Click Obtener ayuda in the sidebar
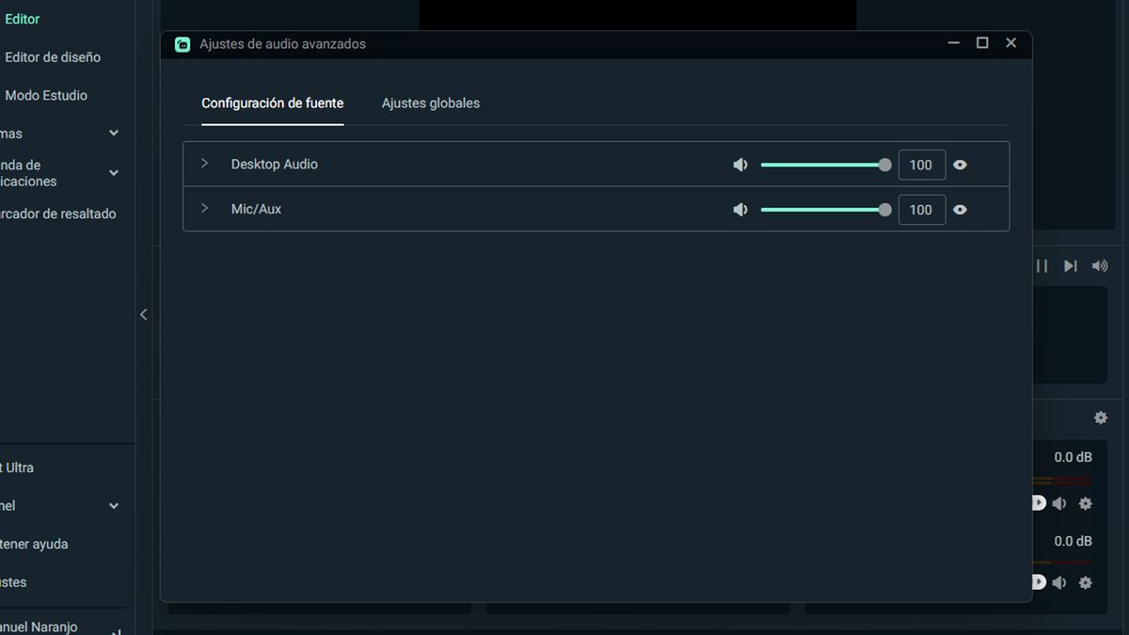 (36, 544)
